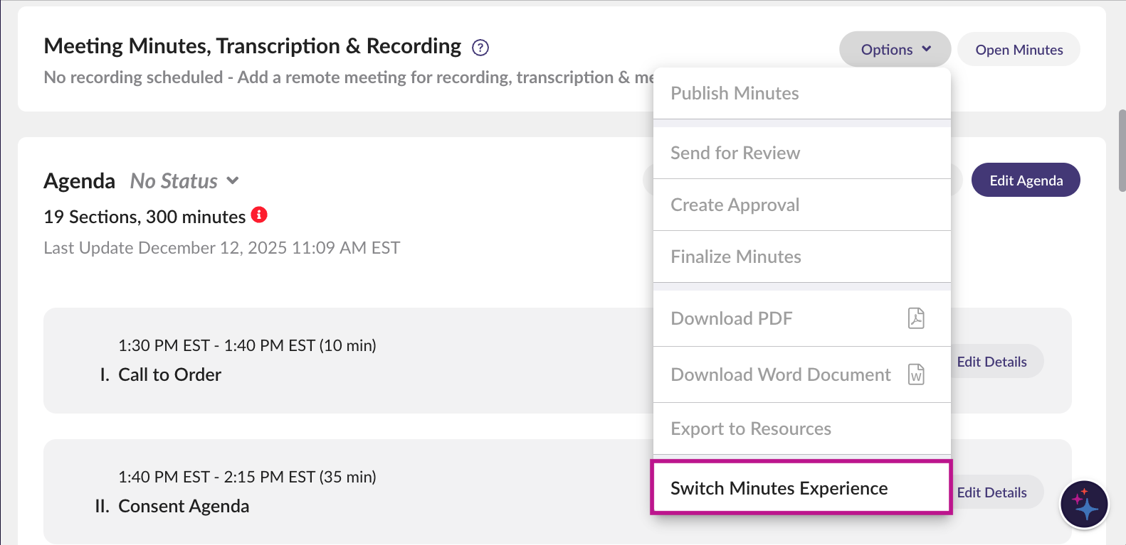Select Export to Resources
Viewport: 1126px width, 545px height.
pos(751,429)
